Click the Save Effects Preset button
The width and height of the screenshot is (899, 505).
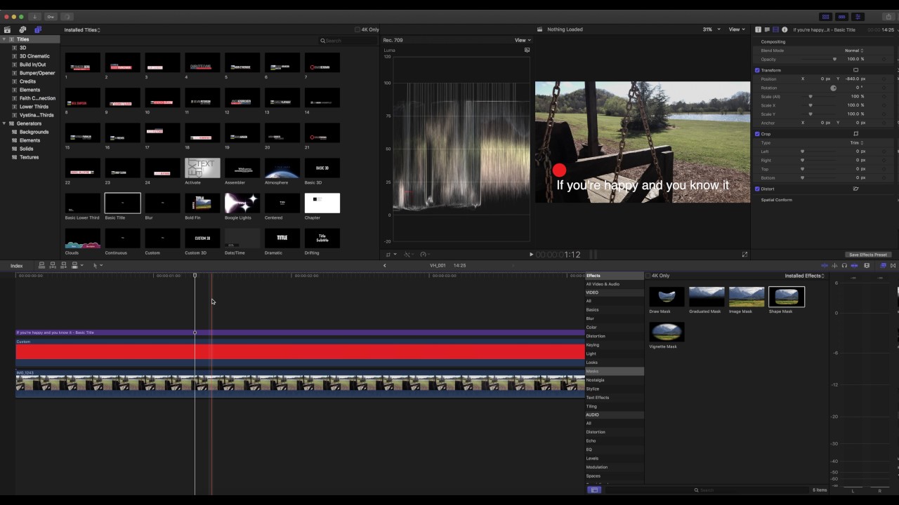pos(868,255)
